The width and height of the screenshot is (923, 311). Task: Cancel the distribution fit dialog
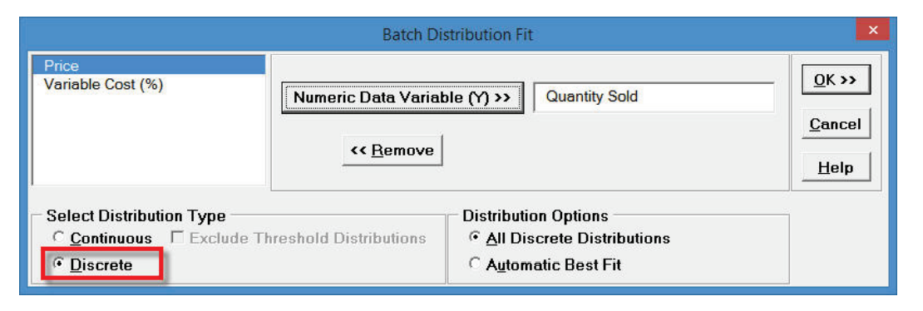click(x=836, y=124)
